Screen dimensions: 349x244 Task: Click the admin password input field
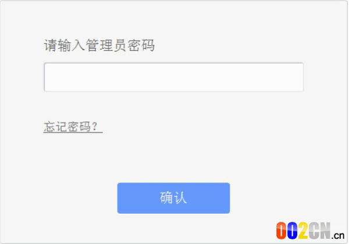173,77
